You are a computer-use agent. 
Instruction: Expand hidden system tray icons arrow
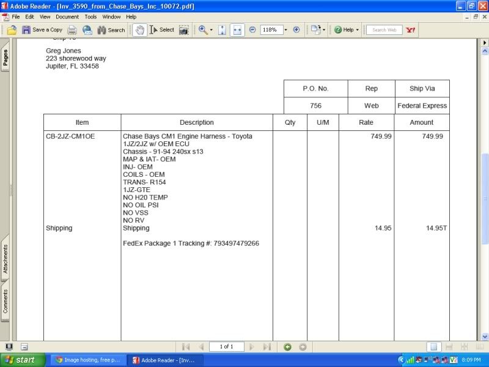(401, 360)
